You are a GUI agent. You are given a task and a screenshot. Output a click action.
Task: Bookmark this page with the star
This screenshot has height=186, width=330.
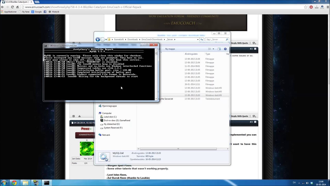tap(306, 7)
